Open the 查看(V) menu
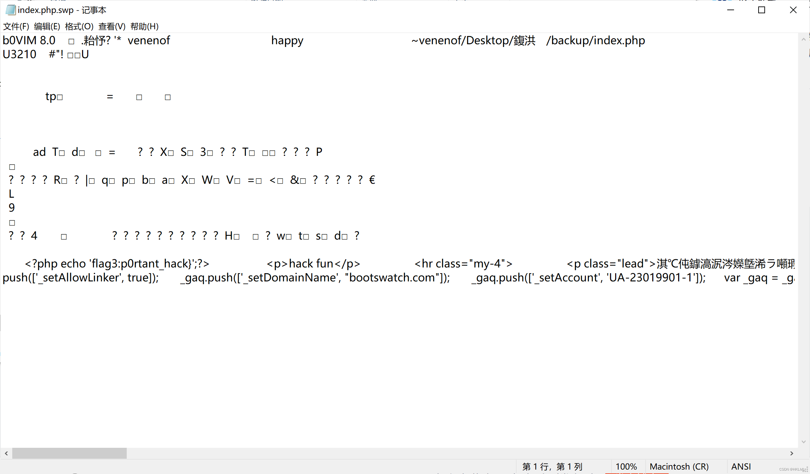810x474 pixels. click(x=112, y=26)
